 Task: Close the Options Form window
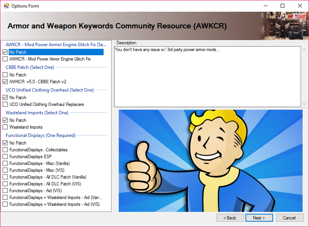300,6
